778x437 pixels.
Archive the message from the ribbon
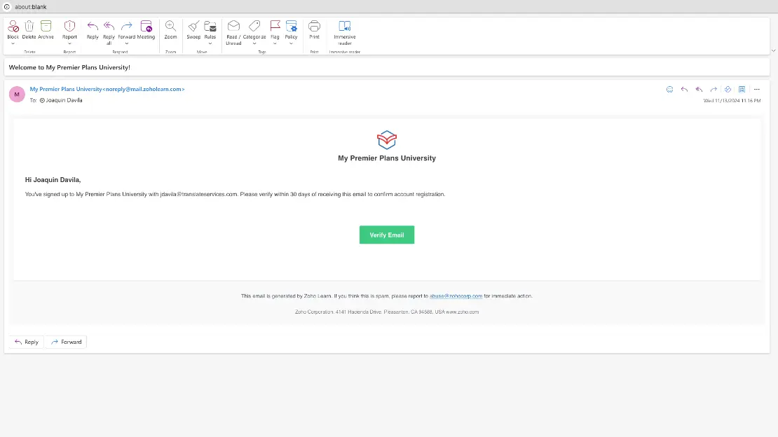click(x=46, y=27)
